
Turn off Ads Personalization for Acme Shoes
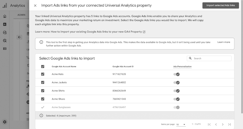[177, 99]
